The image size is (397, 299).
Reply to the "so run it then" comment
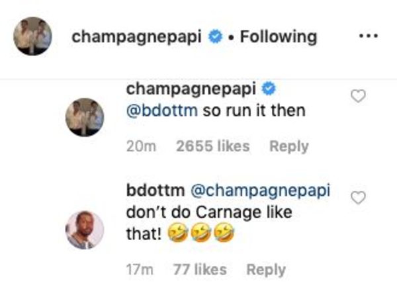click(x=289, y=147)
